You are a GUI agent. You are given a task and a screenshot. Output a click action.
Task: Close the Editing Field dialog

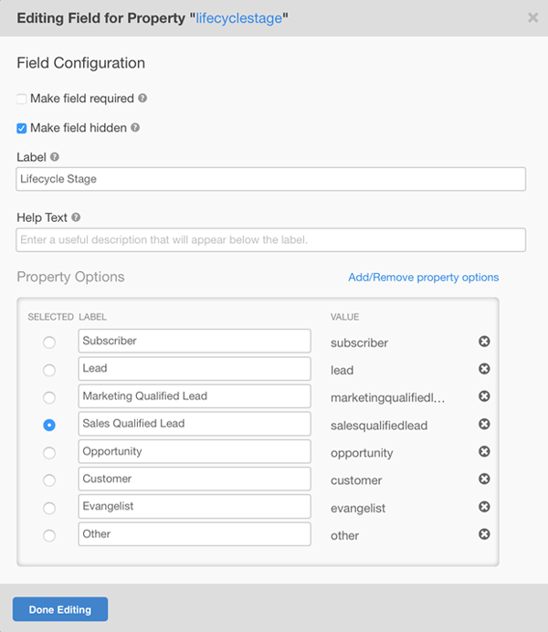point(532,17)
